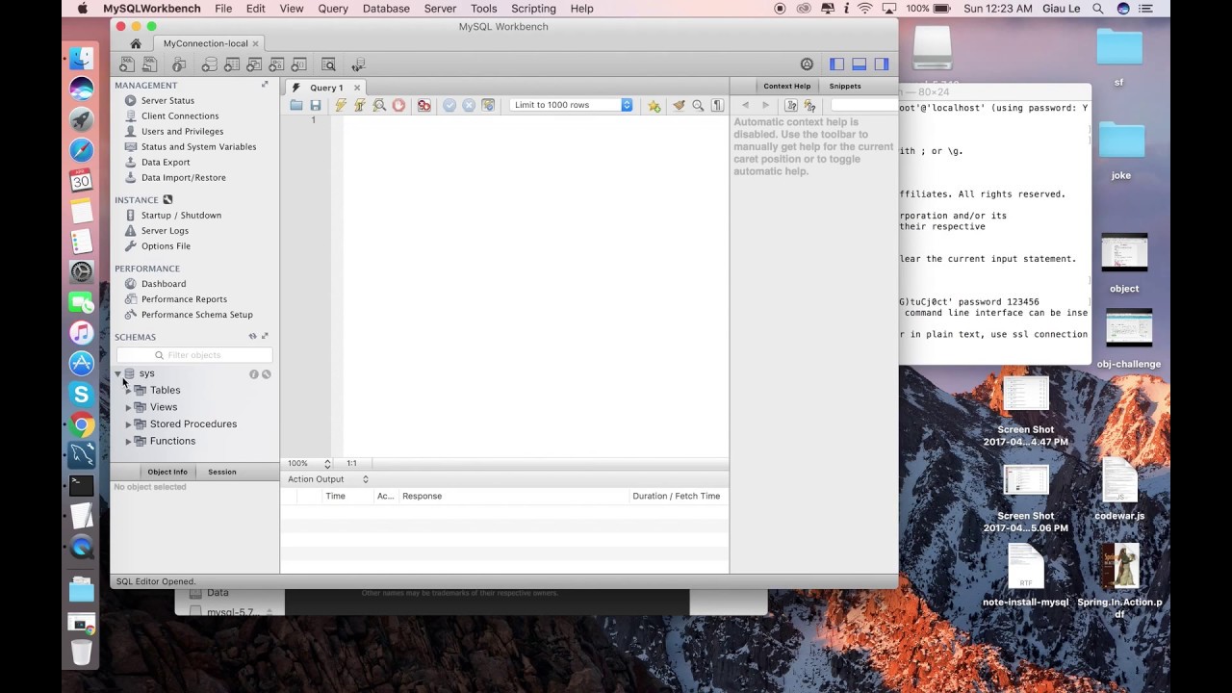Execute statement under cursor icon
Screen dimensions: 1232x693
(359, 105)
